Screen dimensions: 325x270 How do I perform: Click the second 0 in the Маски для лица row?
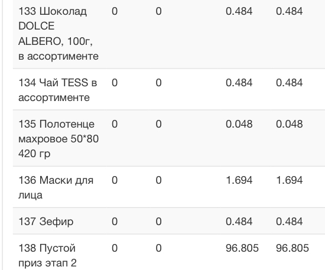pyautogui.click(x=158, y=180)
